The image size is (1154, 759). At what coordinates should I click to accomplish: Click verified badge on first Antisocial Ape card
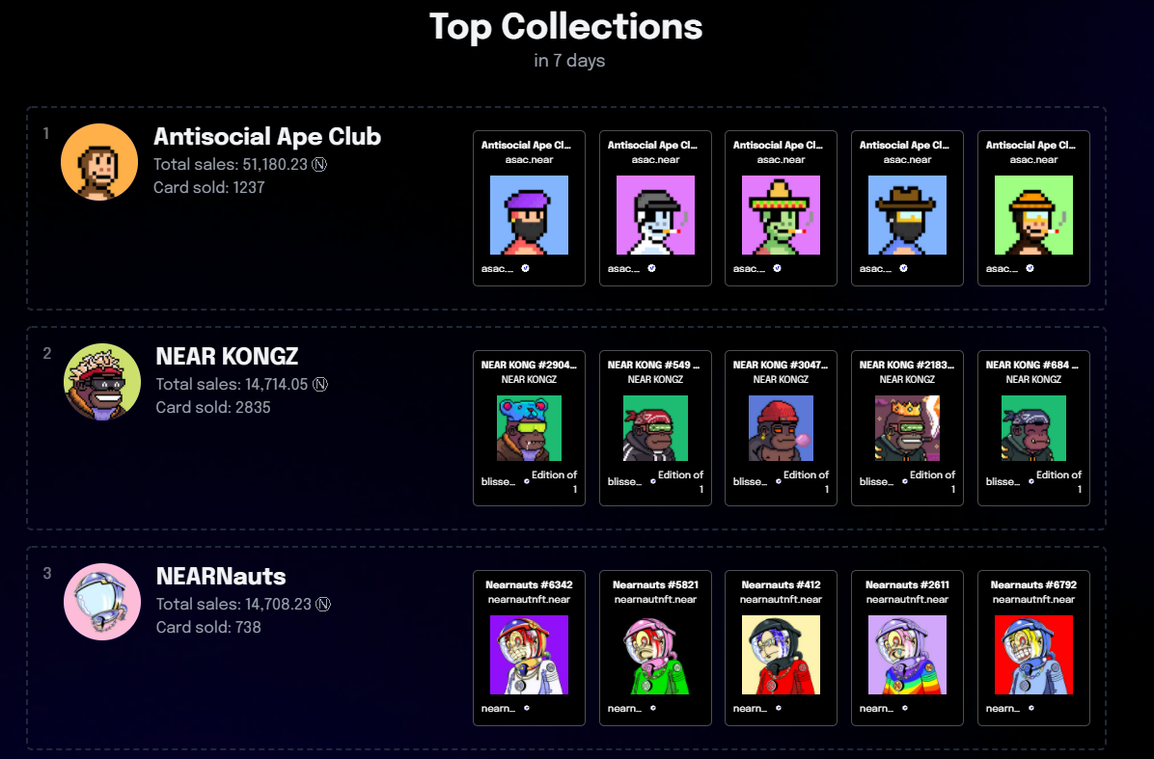pos(526,268)
